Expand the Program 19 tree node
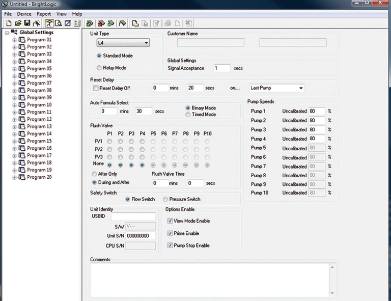This screenshot has width=391, height=301. click(14, 170)
